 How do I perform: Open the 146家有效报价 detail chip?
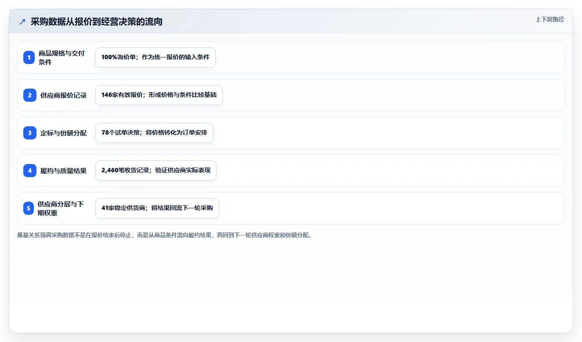coord(159,95)
